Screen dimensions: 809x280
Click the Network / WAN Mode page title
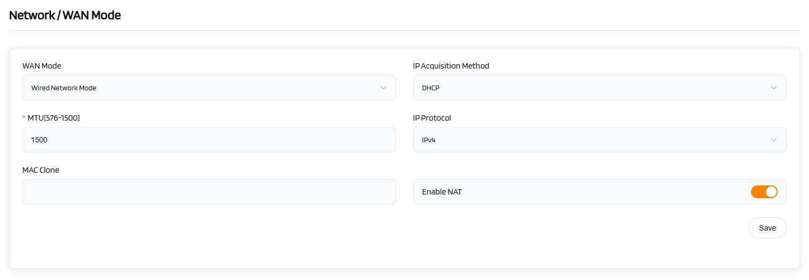click(x=65, y=15)
